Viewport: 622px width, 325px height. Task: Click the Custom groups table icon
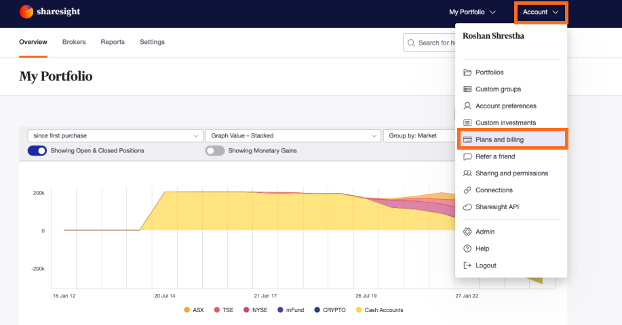(467, 89)
